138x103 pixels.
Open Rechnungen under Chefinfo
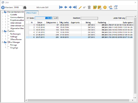(15, 34)
